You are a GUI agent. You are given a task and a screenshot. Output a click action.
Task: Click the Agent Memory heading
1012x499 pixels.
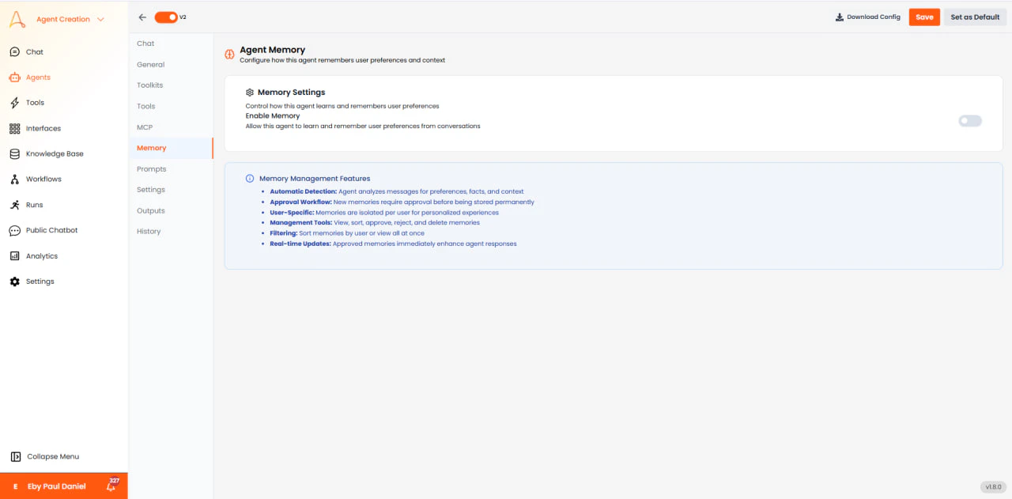(x=272, y=50)
